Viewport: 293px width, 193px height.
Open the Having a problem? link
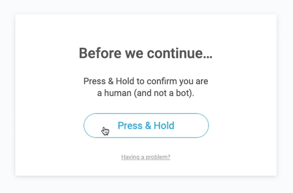(146, 157)
